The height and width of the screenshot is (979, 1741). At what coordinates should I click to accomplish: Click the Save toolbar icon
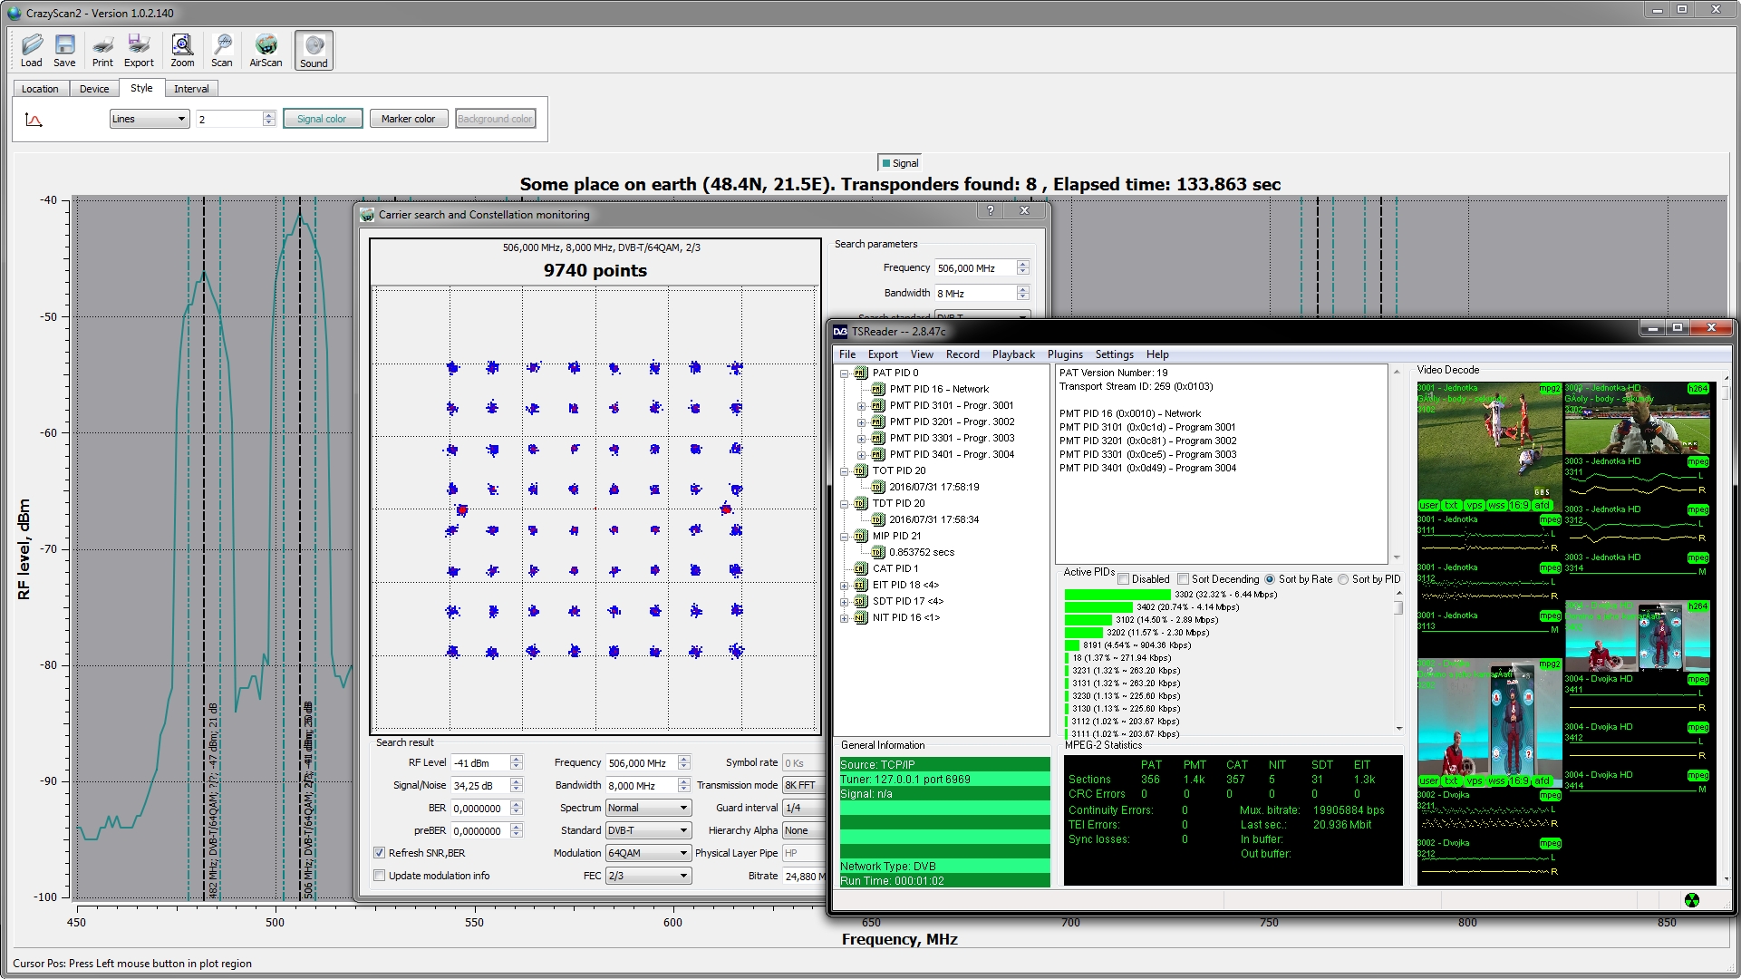(x=64, y=50)
